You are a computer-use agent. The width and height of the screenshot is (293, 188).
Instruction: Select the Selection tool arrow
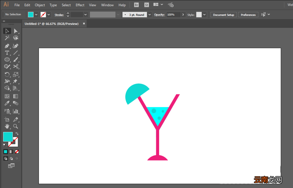tap(7, 31)
